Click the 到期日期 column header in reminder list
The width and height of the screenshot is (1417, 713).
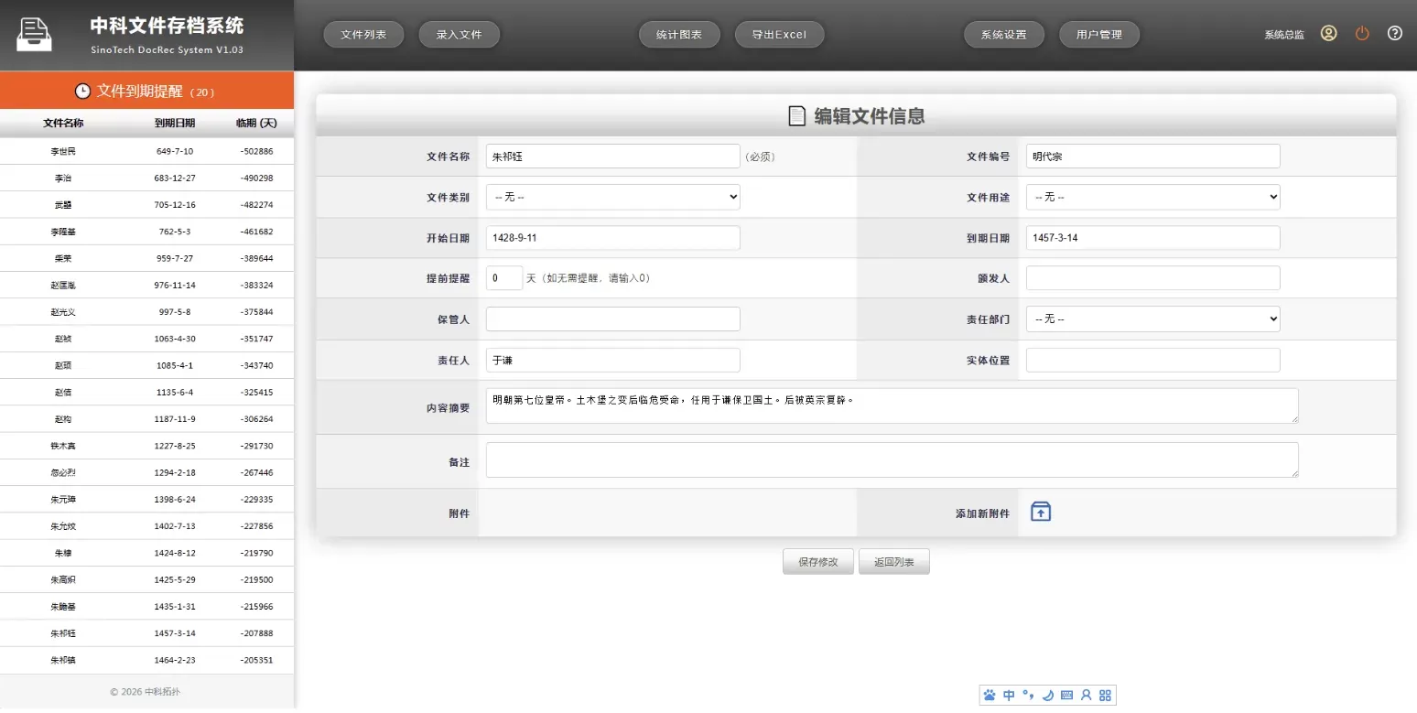(x=174, y=123)
